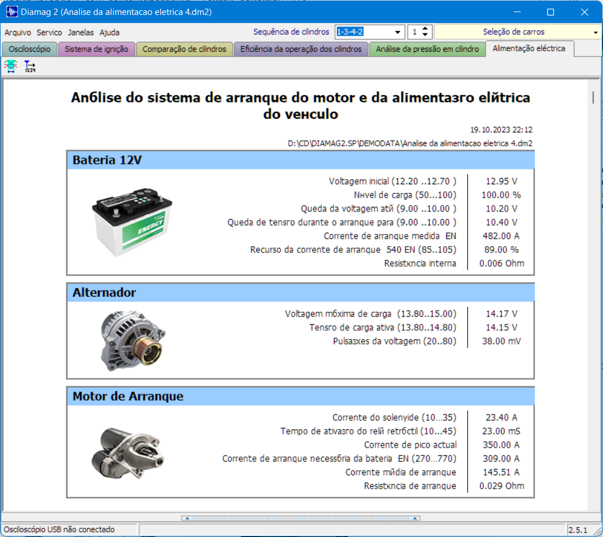Click the starter motor image

(x=128, y=453)
